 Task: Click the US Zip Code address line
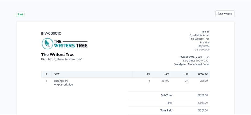tap(202, 50)
